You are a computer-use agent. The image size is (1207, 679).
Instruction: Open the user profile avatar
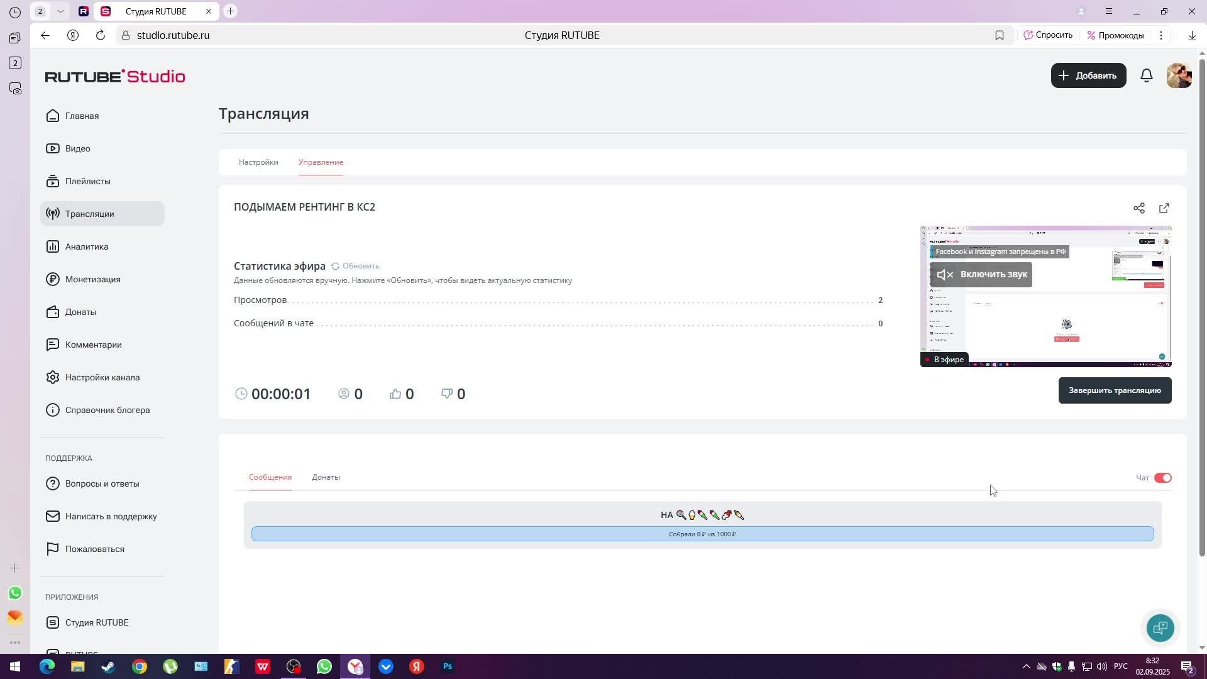[x=1179, y=75]
